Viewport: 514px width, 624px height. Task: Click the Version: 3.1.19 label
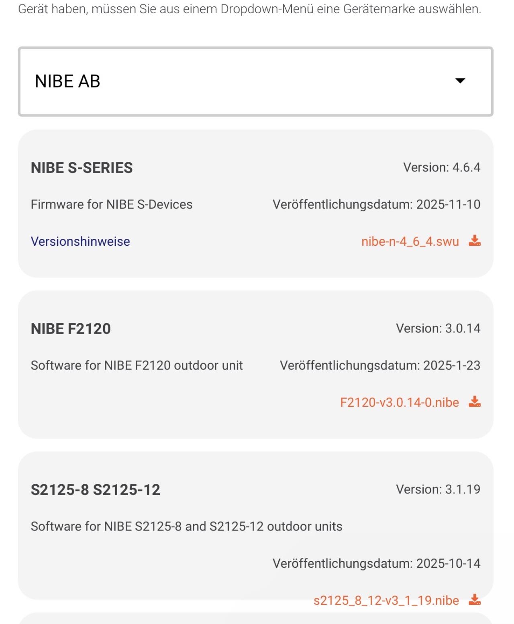click(x=438, y=489)
